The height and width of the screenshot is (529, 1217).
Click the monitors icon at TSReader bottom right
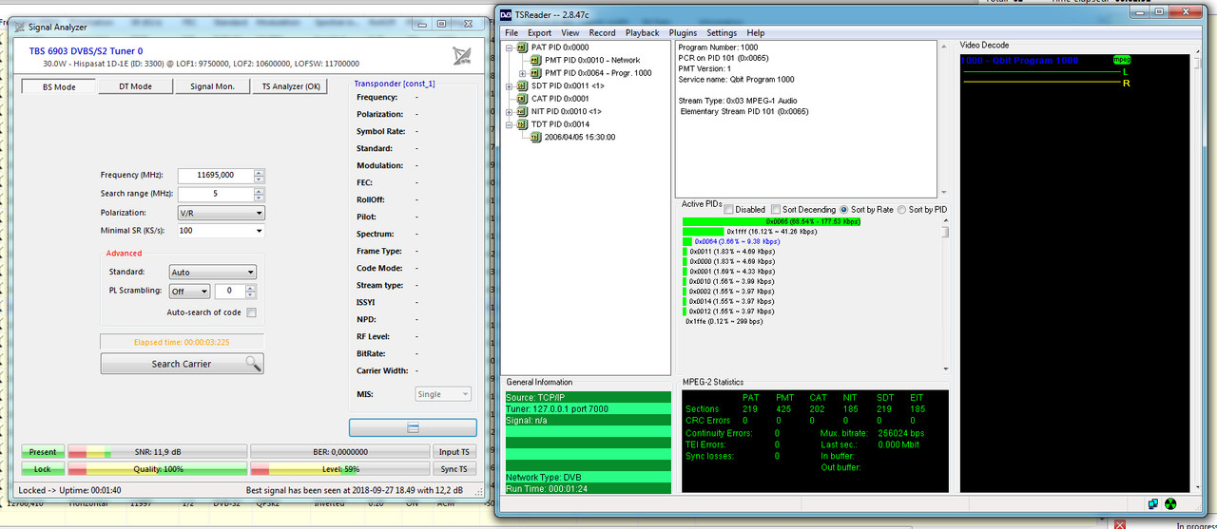click(x=1153, y=504)
